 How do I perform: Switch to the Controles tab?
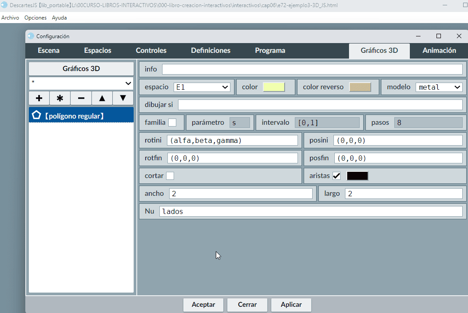click(151, 51)
